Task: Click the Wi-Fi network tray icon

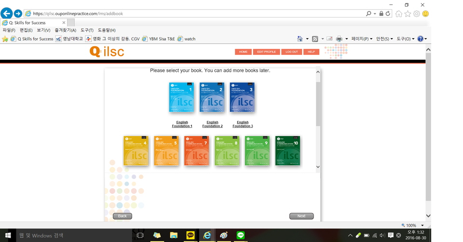Action: (375, 235)
